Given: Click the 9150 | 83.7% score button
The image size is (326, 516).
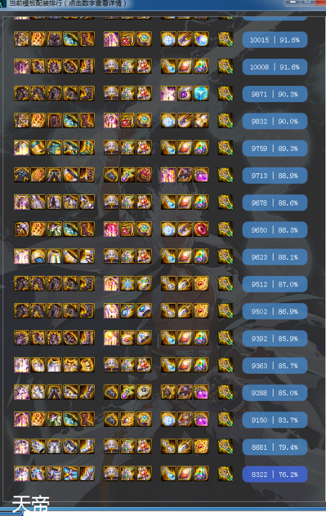Looking at the screenshot, I should (275, 420).
